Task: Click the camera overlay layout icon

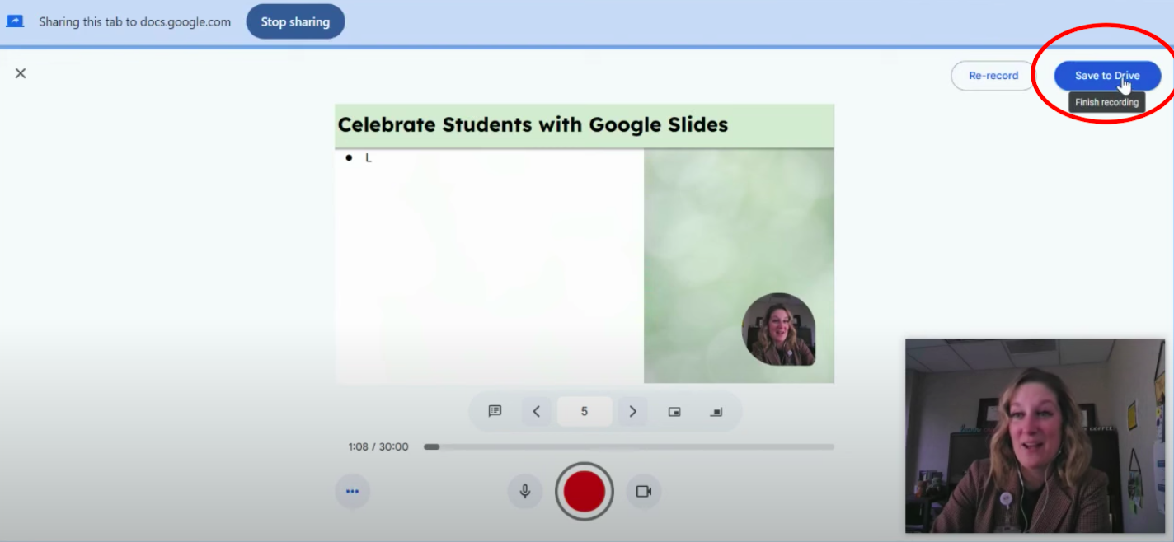Action: point(674,411)
